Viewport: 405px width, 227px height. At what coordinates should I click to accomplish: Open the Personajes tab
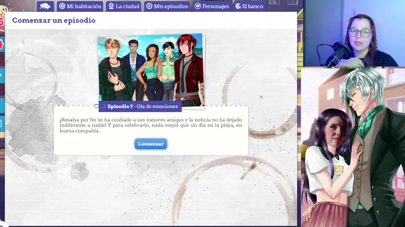coord(212,6)
